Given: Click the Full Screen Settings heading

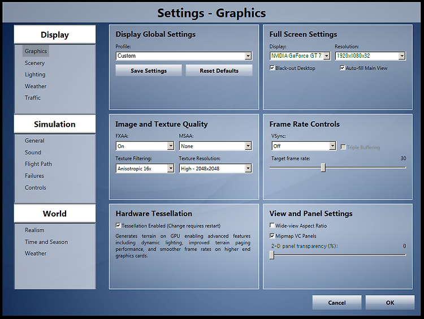Looking at the screenshot, I should click(303, 35).
